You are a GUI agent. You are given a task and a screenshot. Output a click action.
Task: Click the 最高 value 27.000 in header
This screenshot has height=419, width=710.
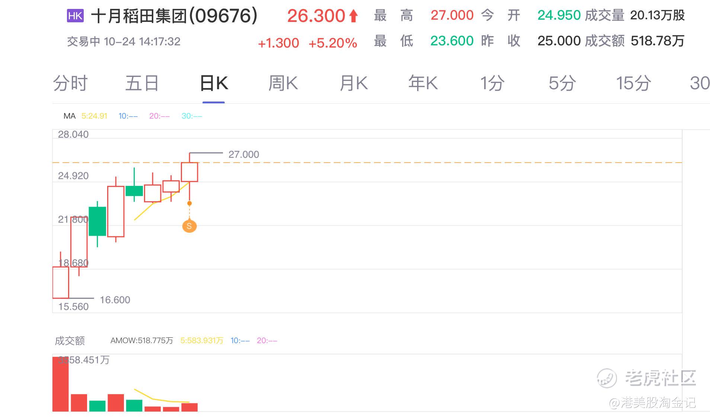(x=452, y=15)
